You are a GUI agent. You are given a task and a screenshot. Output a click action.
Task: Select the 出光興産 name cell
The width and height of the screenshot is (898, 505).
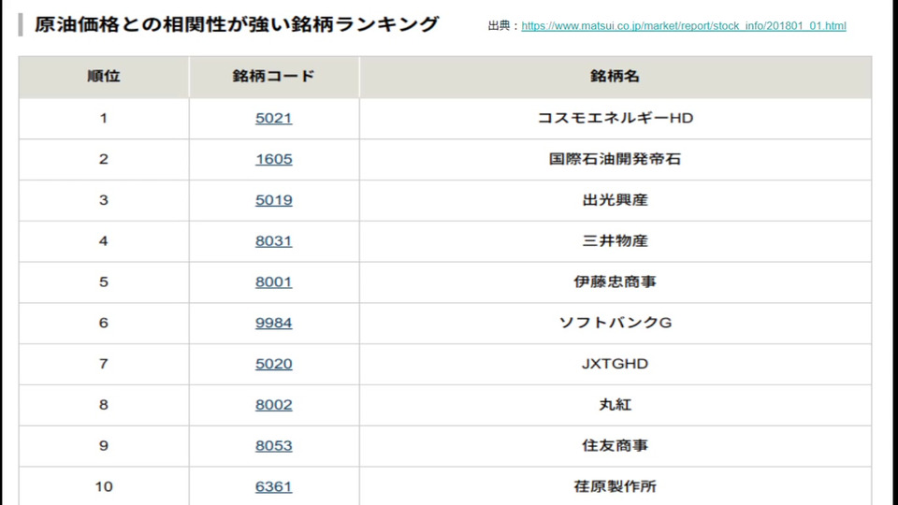pyautogui.click(x=616, y=200)
